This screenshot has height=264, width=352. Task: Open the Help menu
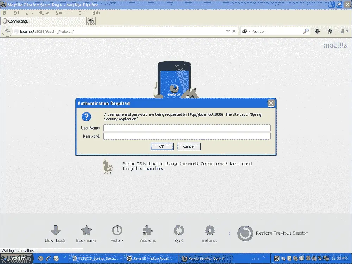tap(96, 13)
